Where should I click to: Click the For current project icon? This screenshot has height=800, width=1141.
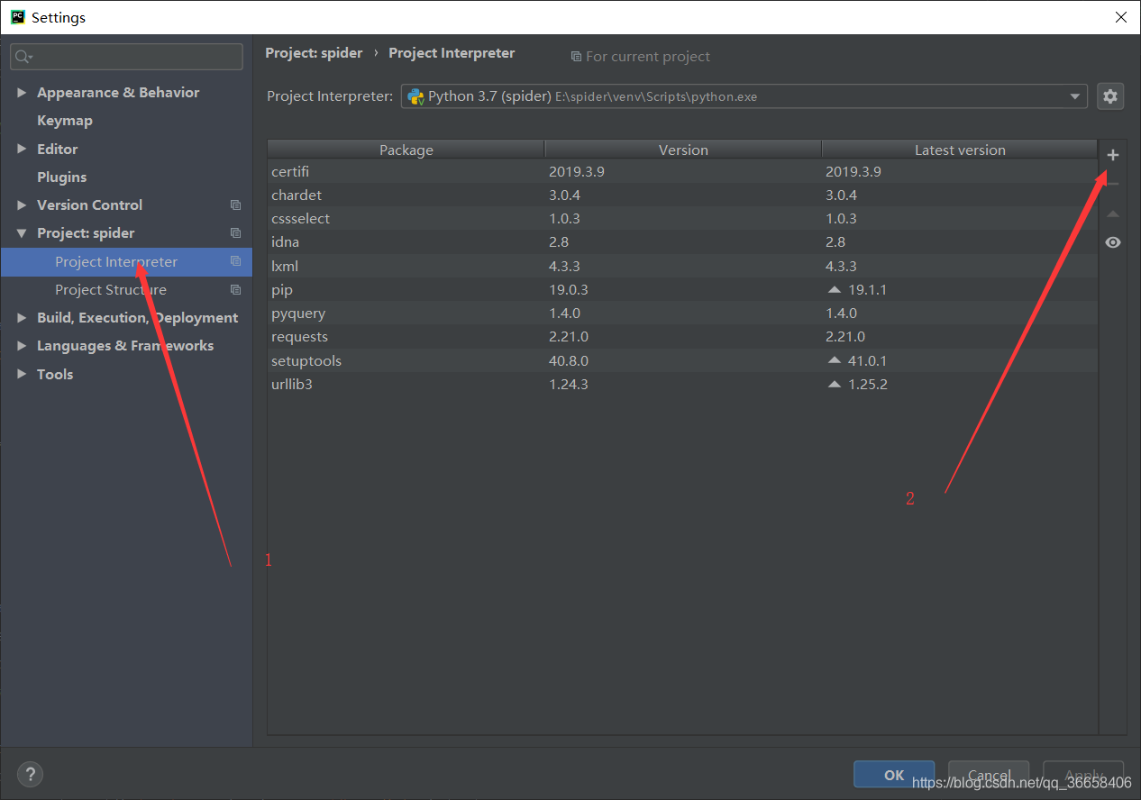coord(576,57)
